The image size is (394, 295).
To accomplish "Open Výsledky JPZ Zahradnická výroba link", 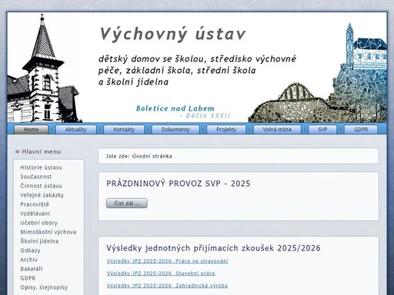I will click(x=167, y=286).
